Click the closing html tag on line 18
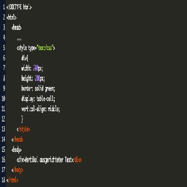The image size is (187, 187). (x=12, y=180)
